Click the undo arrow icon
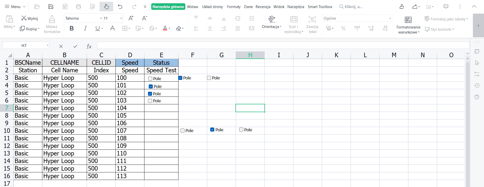This screenshot has height=187, width=484. (x=120, y=7)
